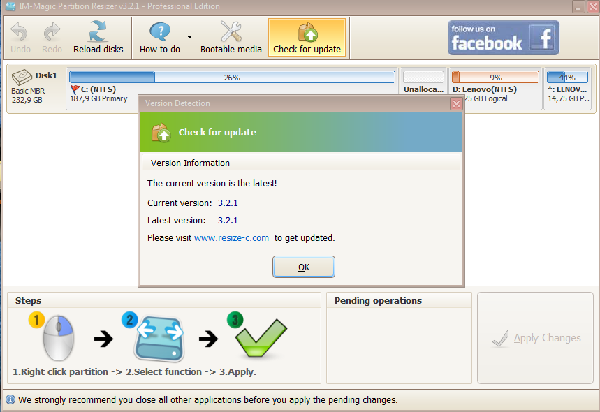Expand the How to do dropdown arrow
Image resolution: width=600 pixels, height=412 pixels.
click(189, 38)
